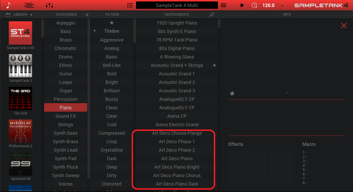Click the Categories list scrollbar
Screen dimensions: 353x192
point(89,98)
